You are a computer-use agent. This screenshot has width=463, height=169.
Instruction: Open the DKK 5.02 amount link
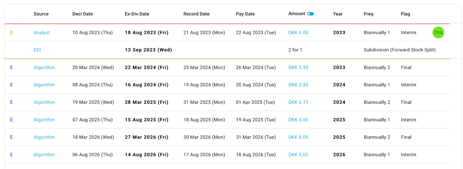pos(298,155)
